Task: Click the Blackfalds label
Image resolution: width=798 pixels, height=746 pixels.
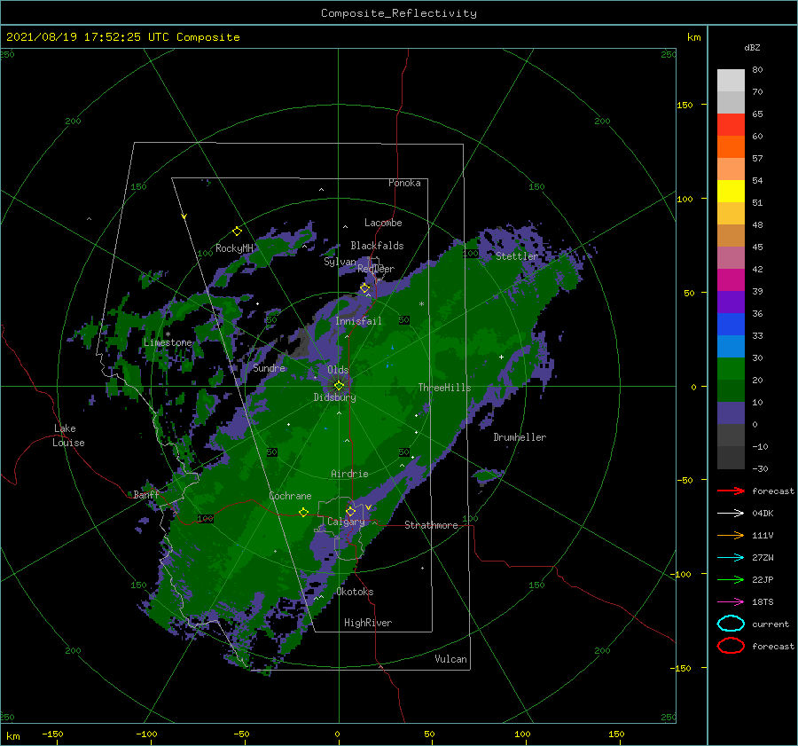Action: pyautogui.click(x=377, y=246)
